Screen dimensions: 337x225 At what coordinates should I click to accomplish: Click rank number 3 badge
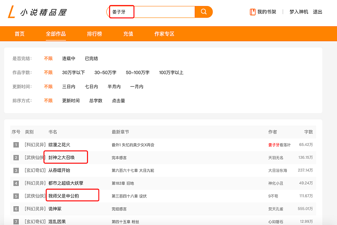coord(16,171)
